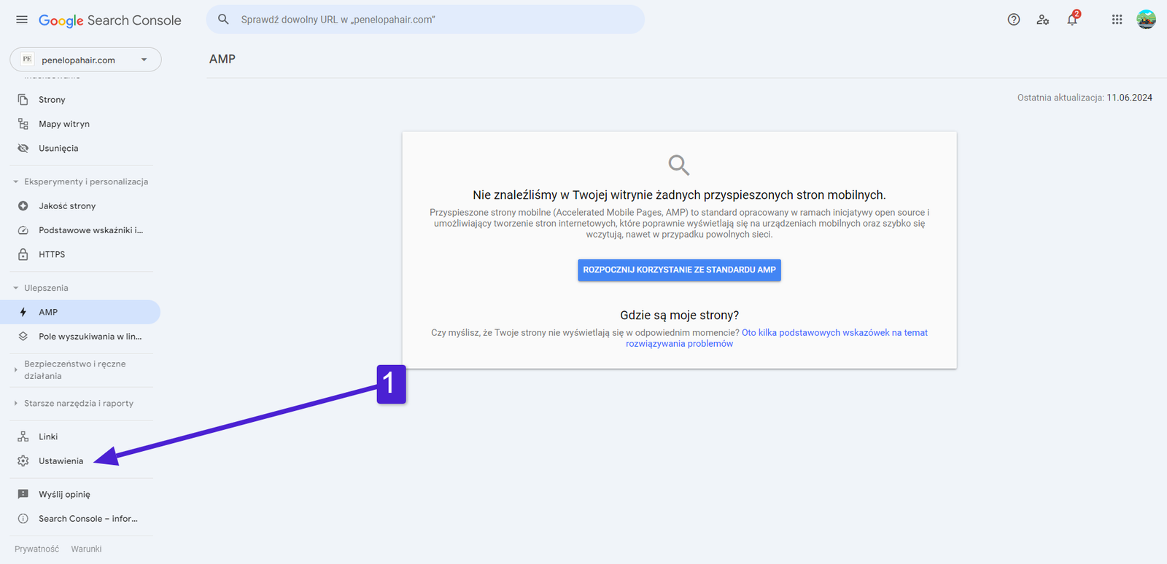Open the Google apps grid
Image resolution: width=1167 pixels, height=564 pixels.
[1117, 20]
